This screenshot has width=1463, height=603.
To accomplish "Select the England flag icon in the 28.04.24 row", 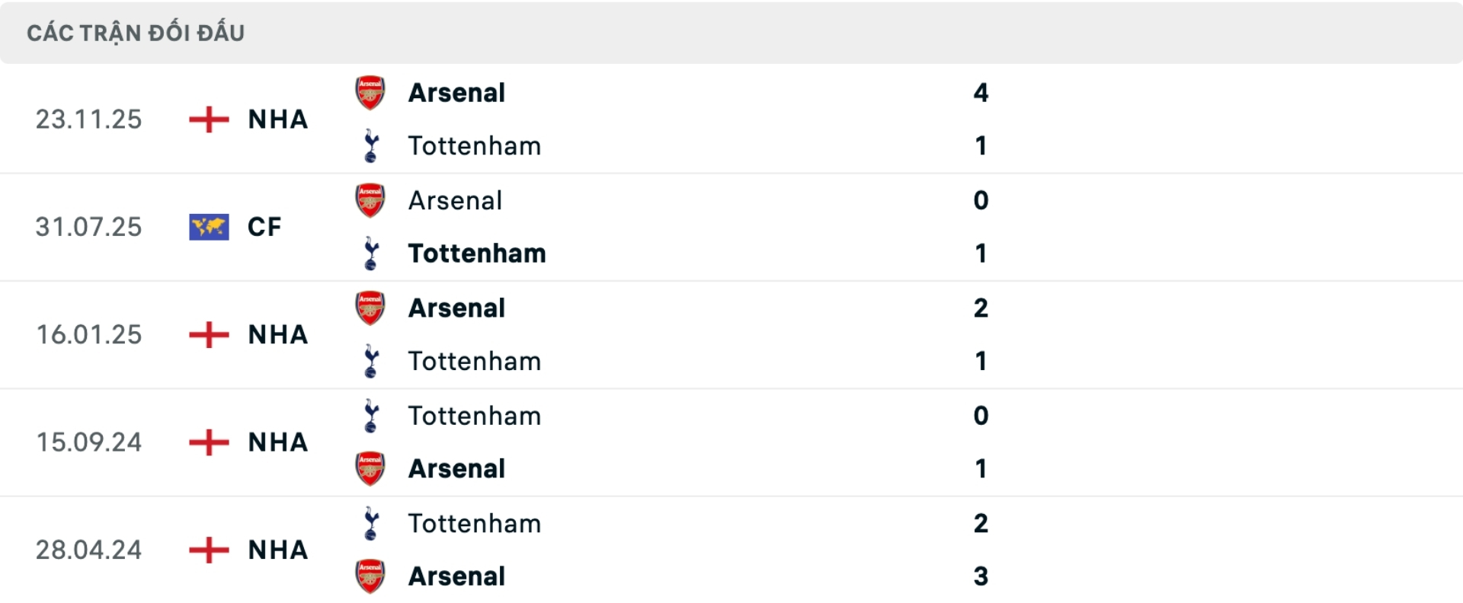I will pos(207,550).
